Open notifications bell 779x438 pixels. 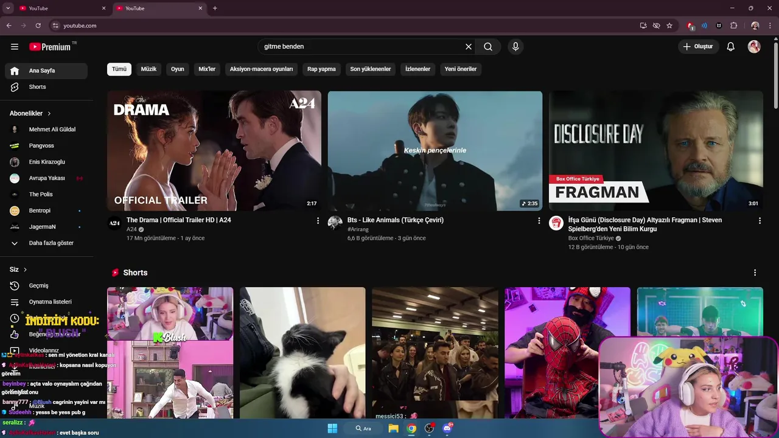(x=731, y=47)
